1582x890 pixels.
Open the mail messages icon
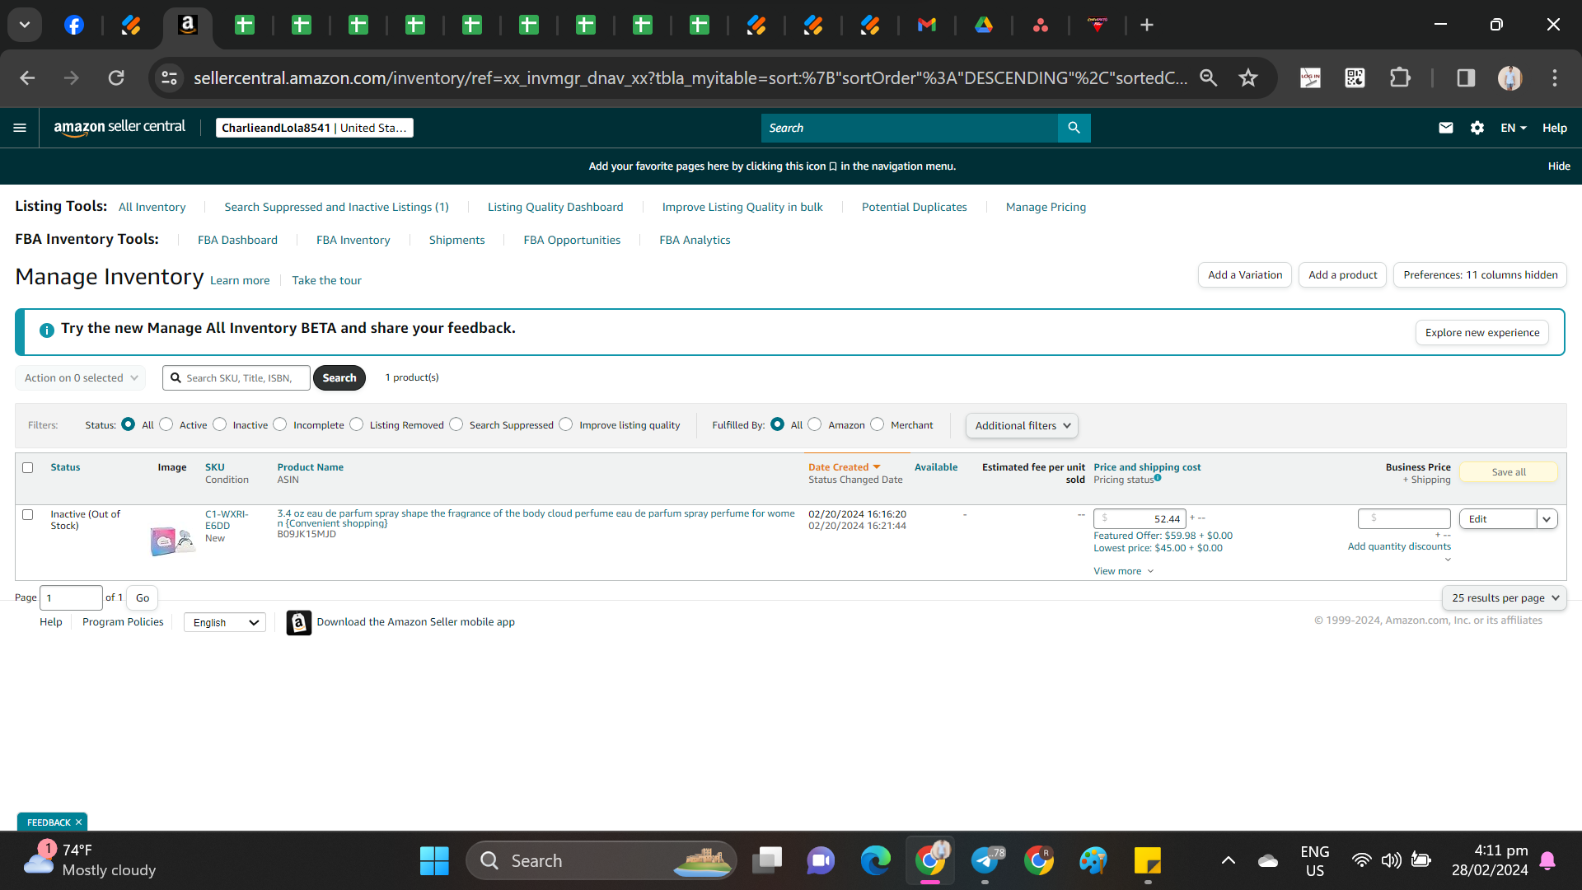pyautogui.click(x=1446, y=128)
